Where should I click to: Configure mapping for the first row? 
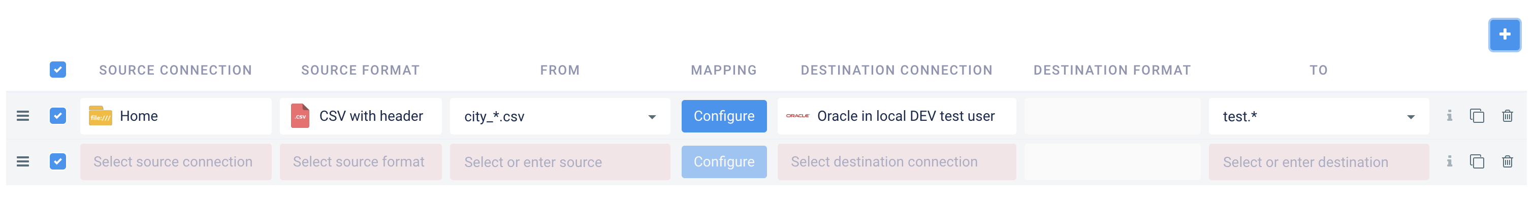click(x=724, y=116)
